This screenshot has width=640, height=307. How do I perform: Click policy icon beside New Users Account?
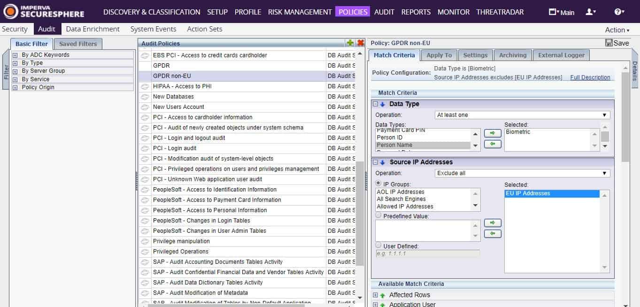pyautogui.click(x=145, y=107)
